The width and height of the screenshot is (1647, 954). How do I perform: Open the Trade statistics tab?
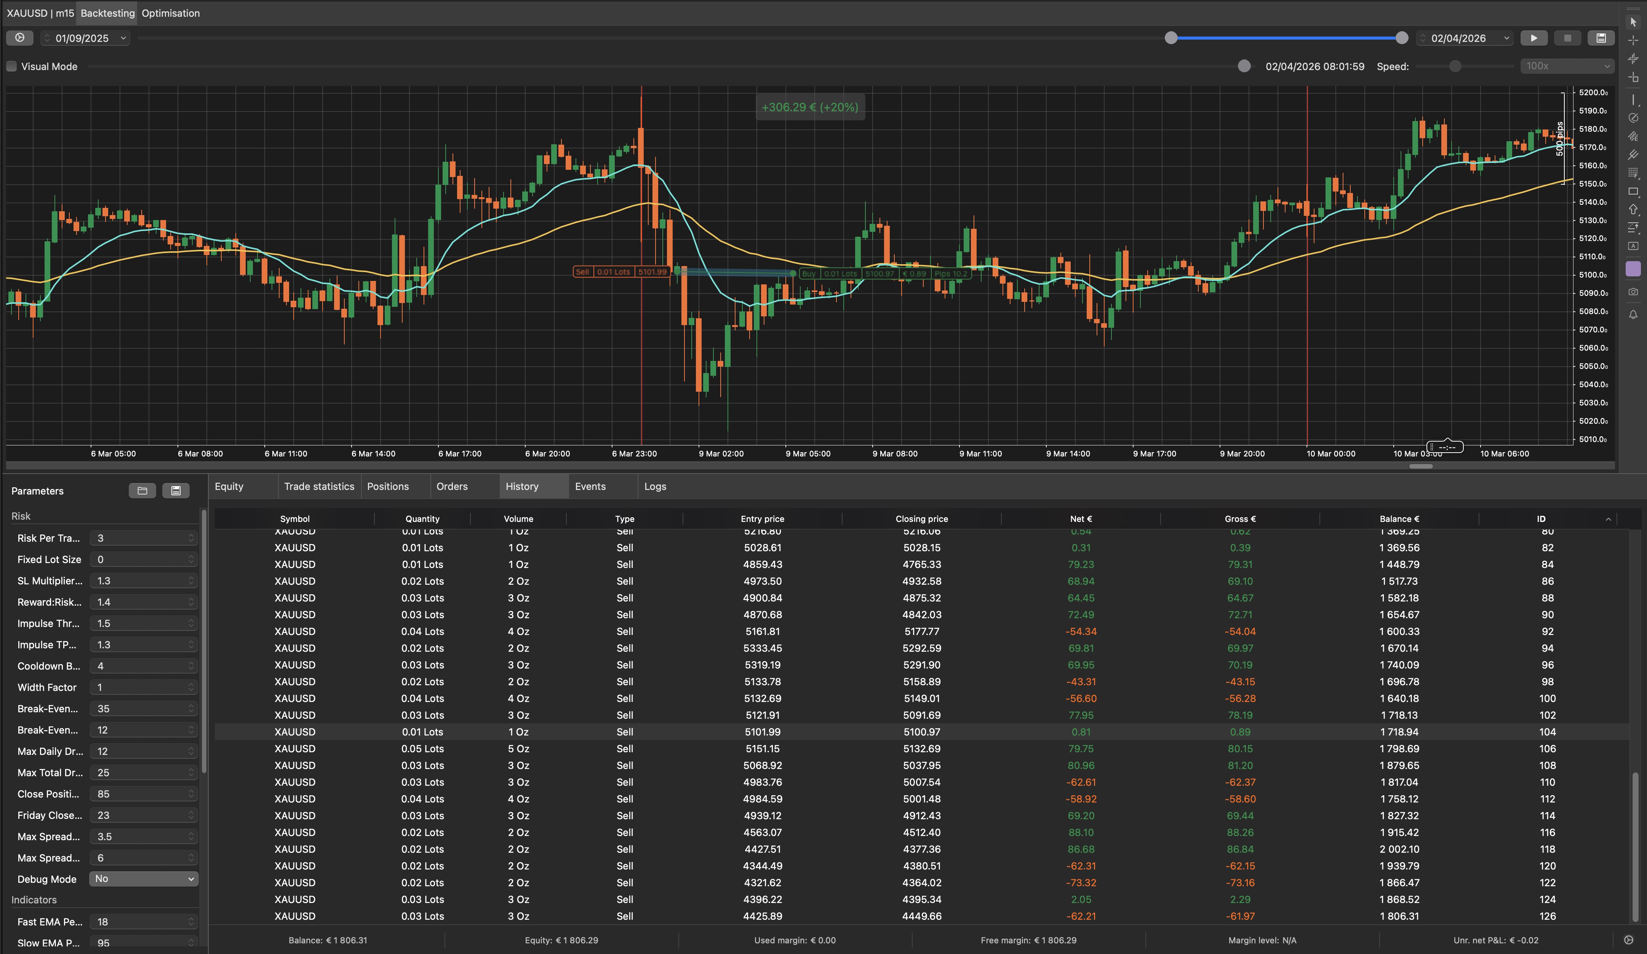click(319, 486)
